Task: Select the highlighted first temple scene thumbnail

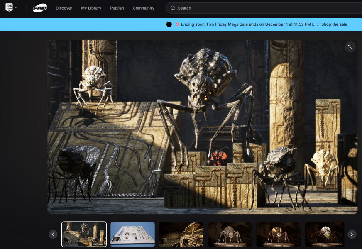Action: 84,234
